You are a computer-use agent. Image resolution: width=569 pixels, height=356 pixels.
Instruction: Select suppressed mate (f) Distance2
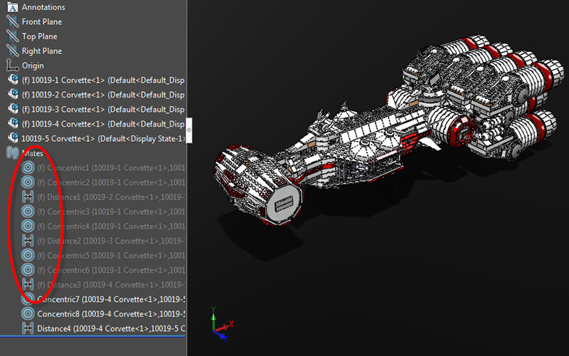point(111,241)
